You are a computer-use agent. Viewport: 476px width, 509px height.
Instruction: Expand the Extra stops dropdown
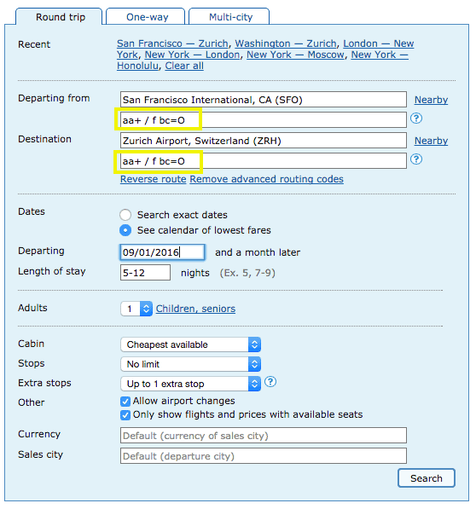(190, 384)
